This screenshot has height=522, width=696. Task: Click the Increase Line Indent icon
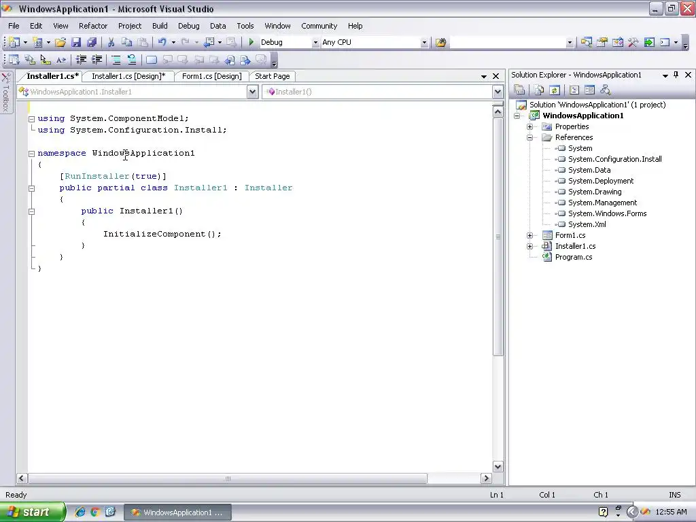(97, 60)
